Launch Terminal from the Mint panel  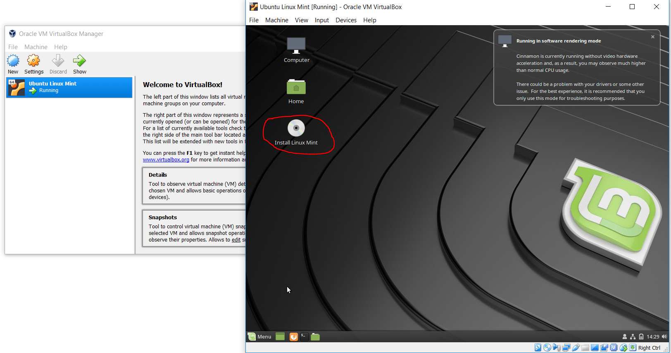[x=305, y=336]
